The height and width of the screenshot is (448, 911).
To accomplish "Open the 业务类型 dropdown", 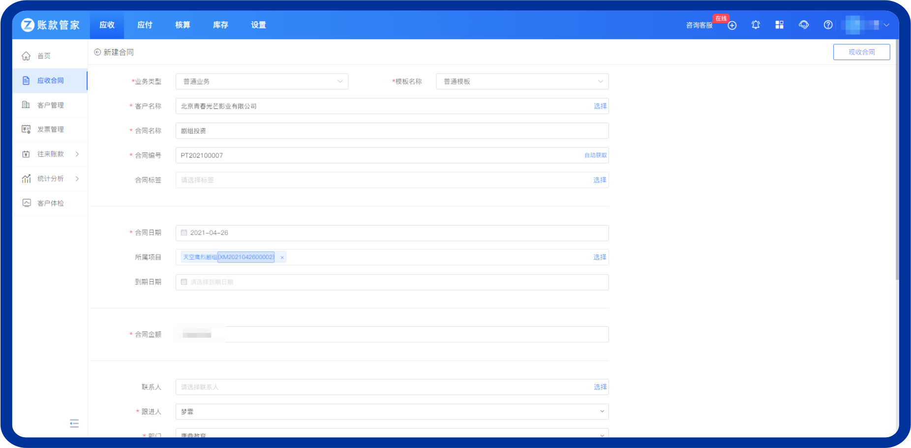I will [x=262, y=81].
